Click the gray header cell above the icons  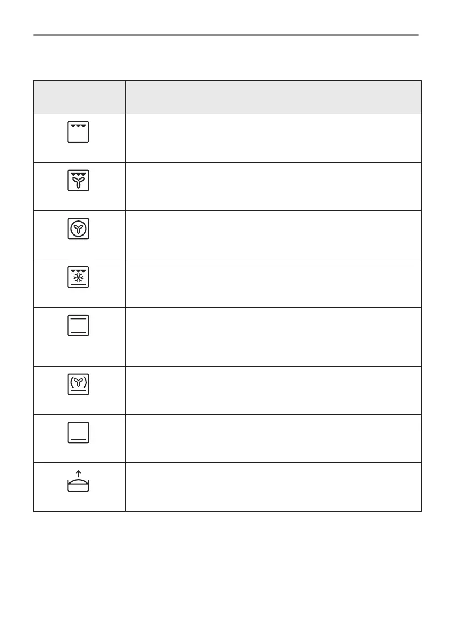click(x=79, y=97)
